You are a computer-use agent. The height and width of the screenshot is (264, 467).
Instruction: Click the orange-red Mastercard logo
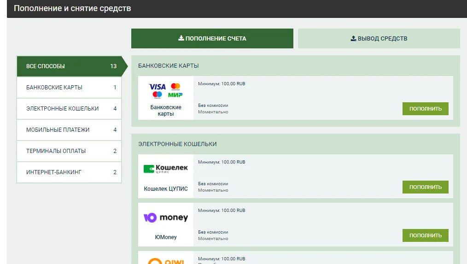pos(175,87)
